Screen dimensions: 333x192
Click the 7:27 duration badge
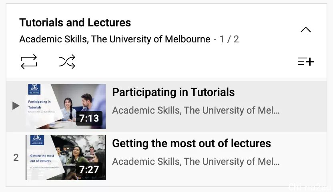click(x=89, y=169)
